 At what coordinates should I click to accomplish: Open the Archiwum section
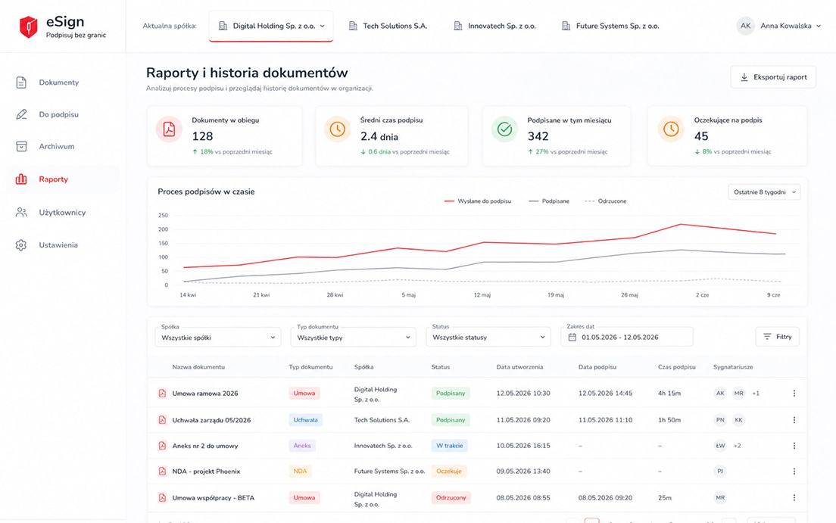pos(57,147)
